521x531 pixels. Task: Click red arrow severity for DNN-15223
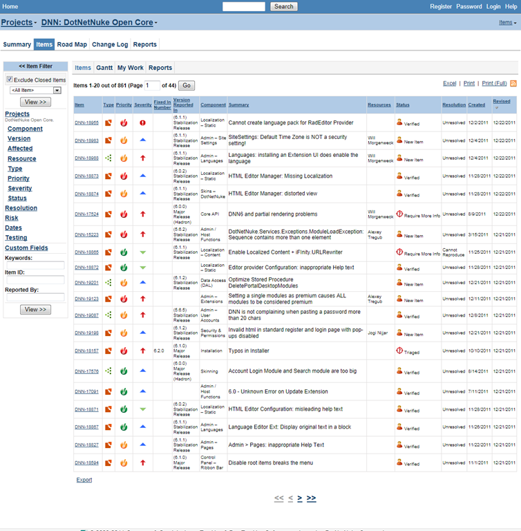coord(143,234)
